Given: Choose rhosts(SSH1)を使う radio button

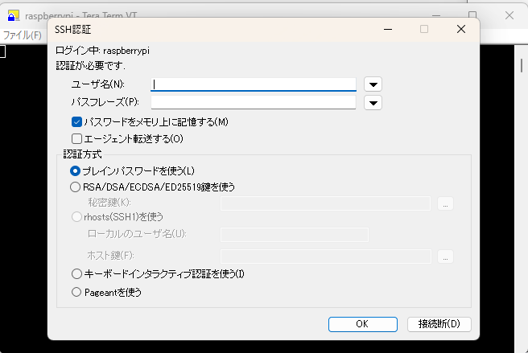Looking at the screenshot, I should point(76,216).
